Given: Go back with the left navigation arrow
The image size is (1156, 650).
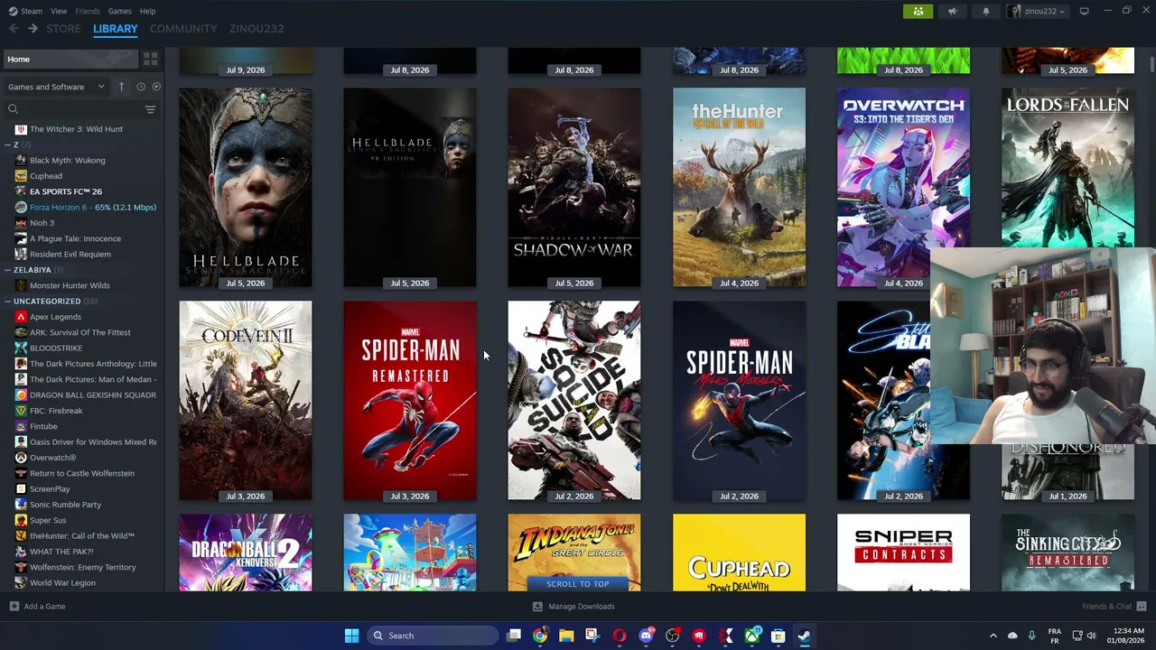Looking at the screenshot, I should click(x=14, y=29).
